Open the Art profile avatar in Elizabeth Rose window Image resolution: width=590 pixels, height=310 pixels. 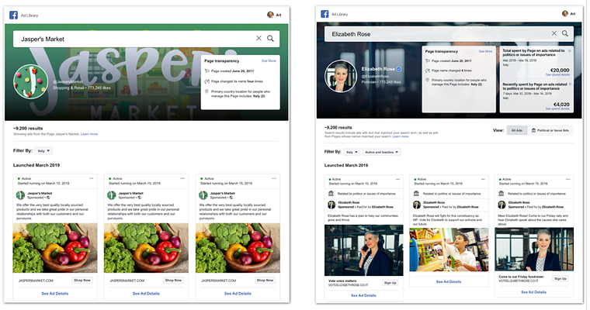[565, 13]
